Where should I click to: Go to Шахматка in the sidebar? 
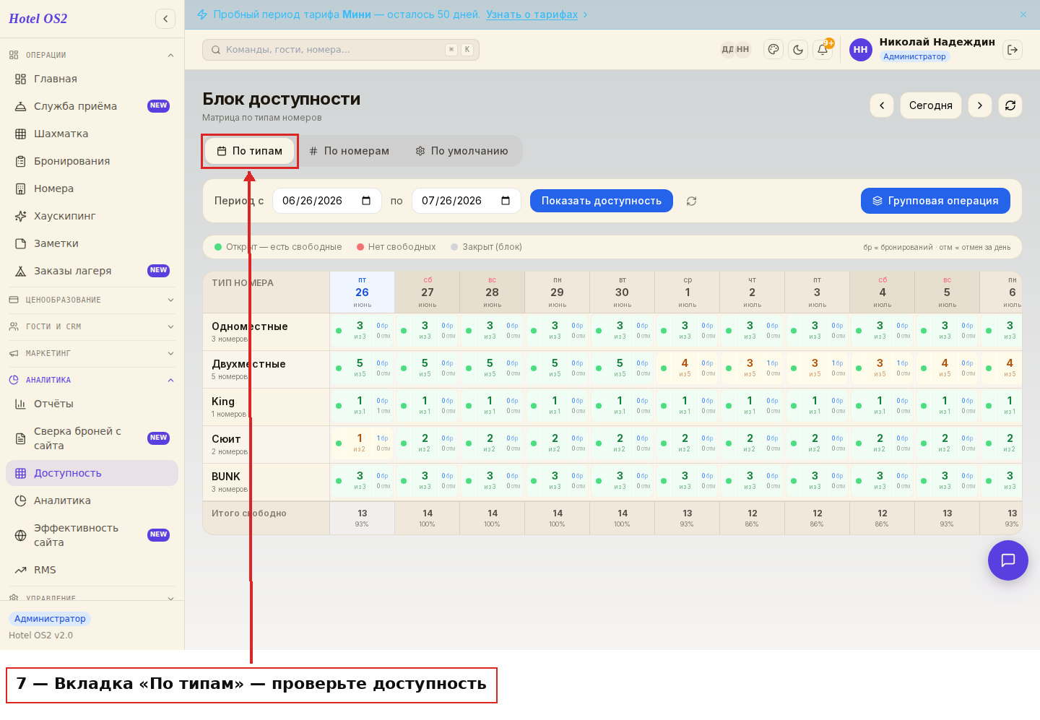point(92,134)
